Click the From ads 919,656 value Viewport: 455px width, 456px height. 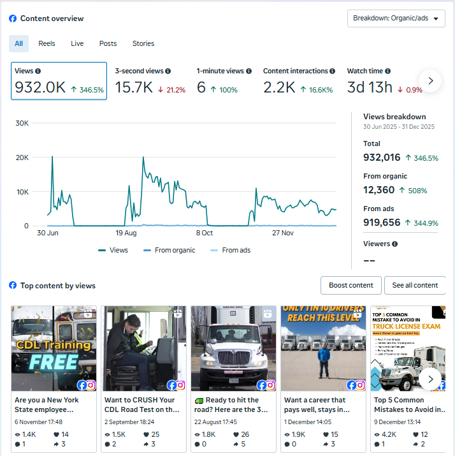382,223
